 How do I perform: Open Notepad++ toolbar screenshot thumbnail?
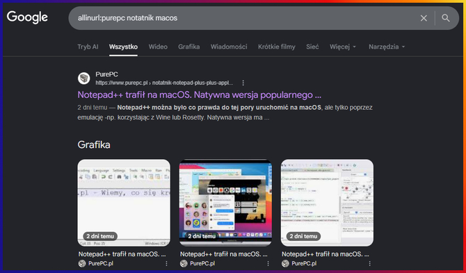pos(124,203)
